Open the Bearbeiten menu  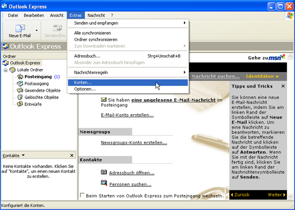(34, 15)
